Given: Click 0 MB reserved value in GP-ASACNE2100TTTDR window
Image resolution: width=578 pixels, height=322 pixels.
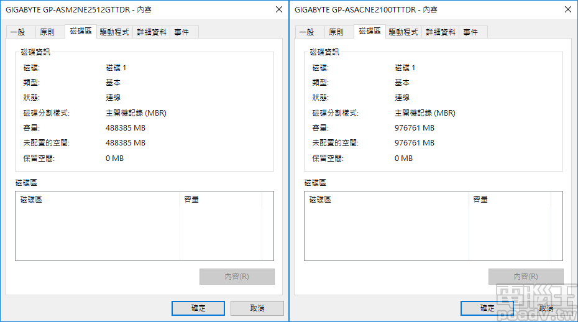Looking at the screenshot, I should (403, 159).
